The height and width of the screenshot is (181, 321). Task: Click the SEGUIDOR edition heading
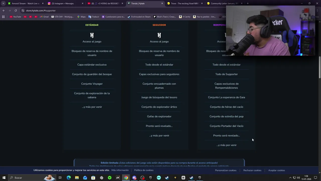[159, 25]
